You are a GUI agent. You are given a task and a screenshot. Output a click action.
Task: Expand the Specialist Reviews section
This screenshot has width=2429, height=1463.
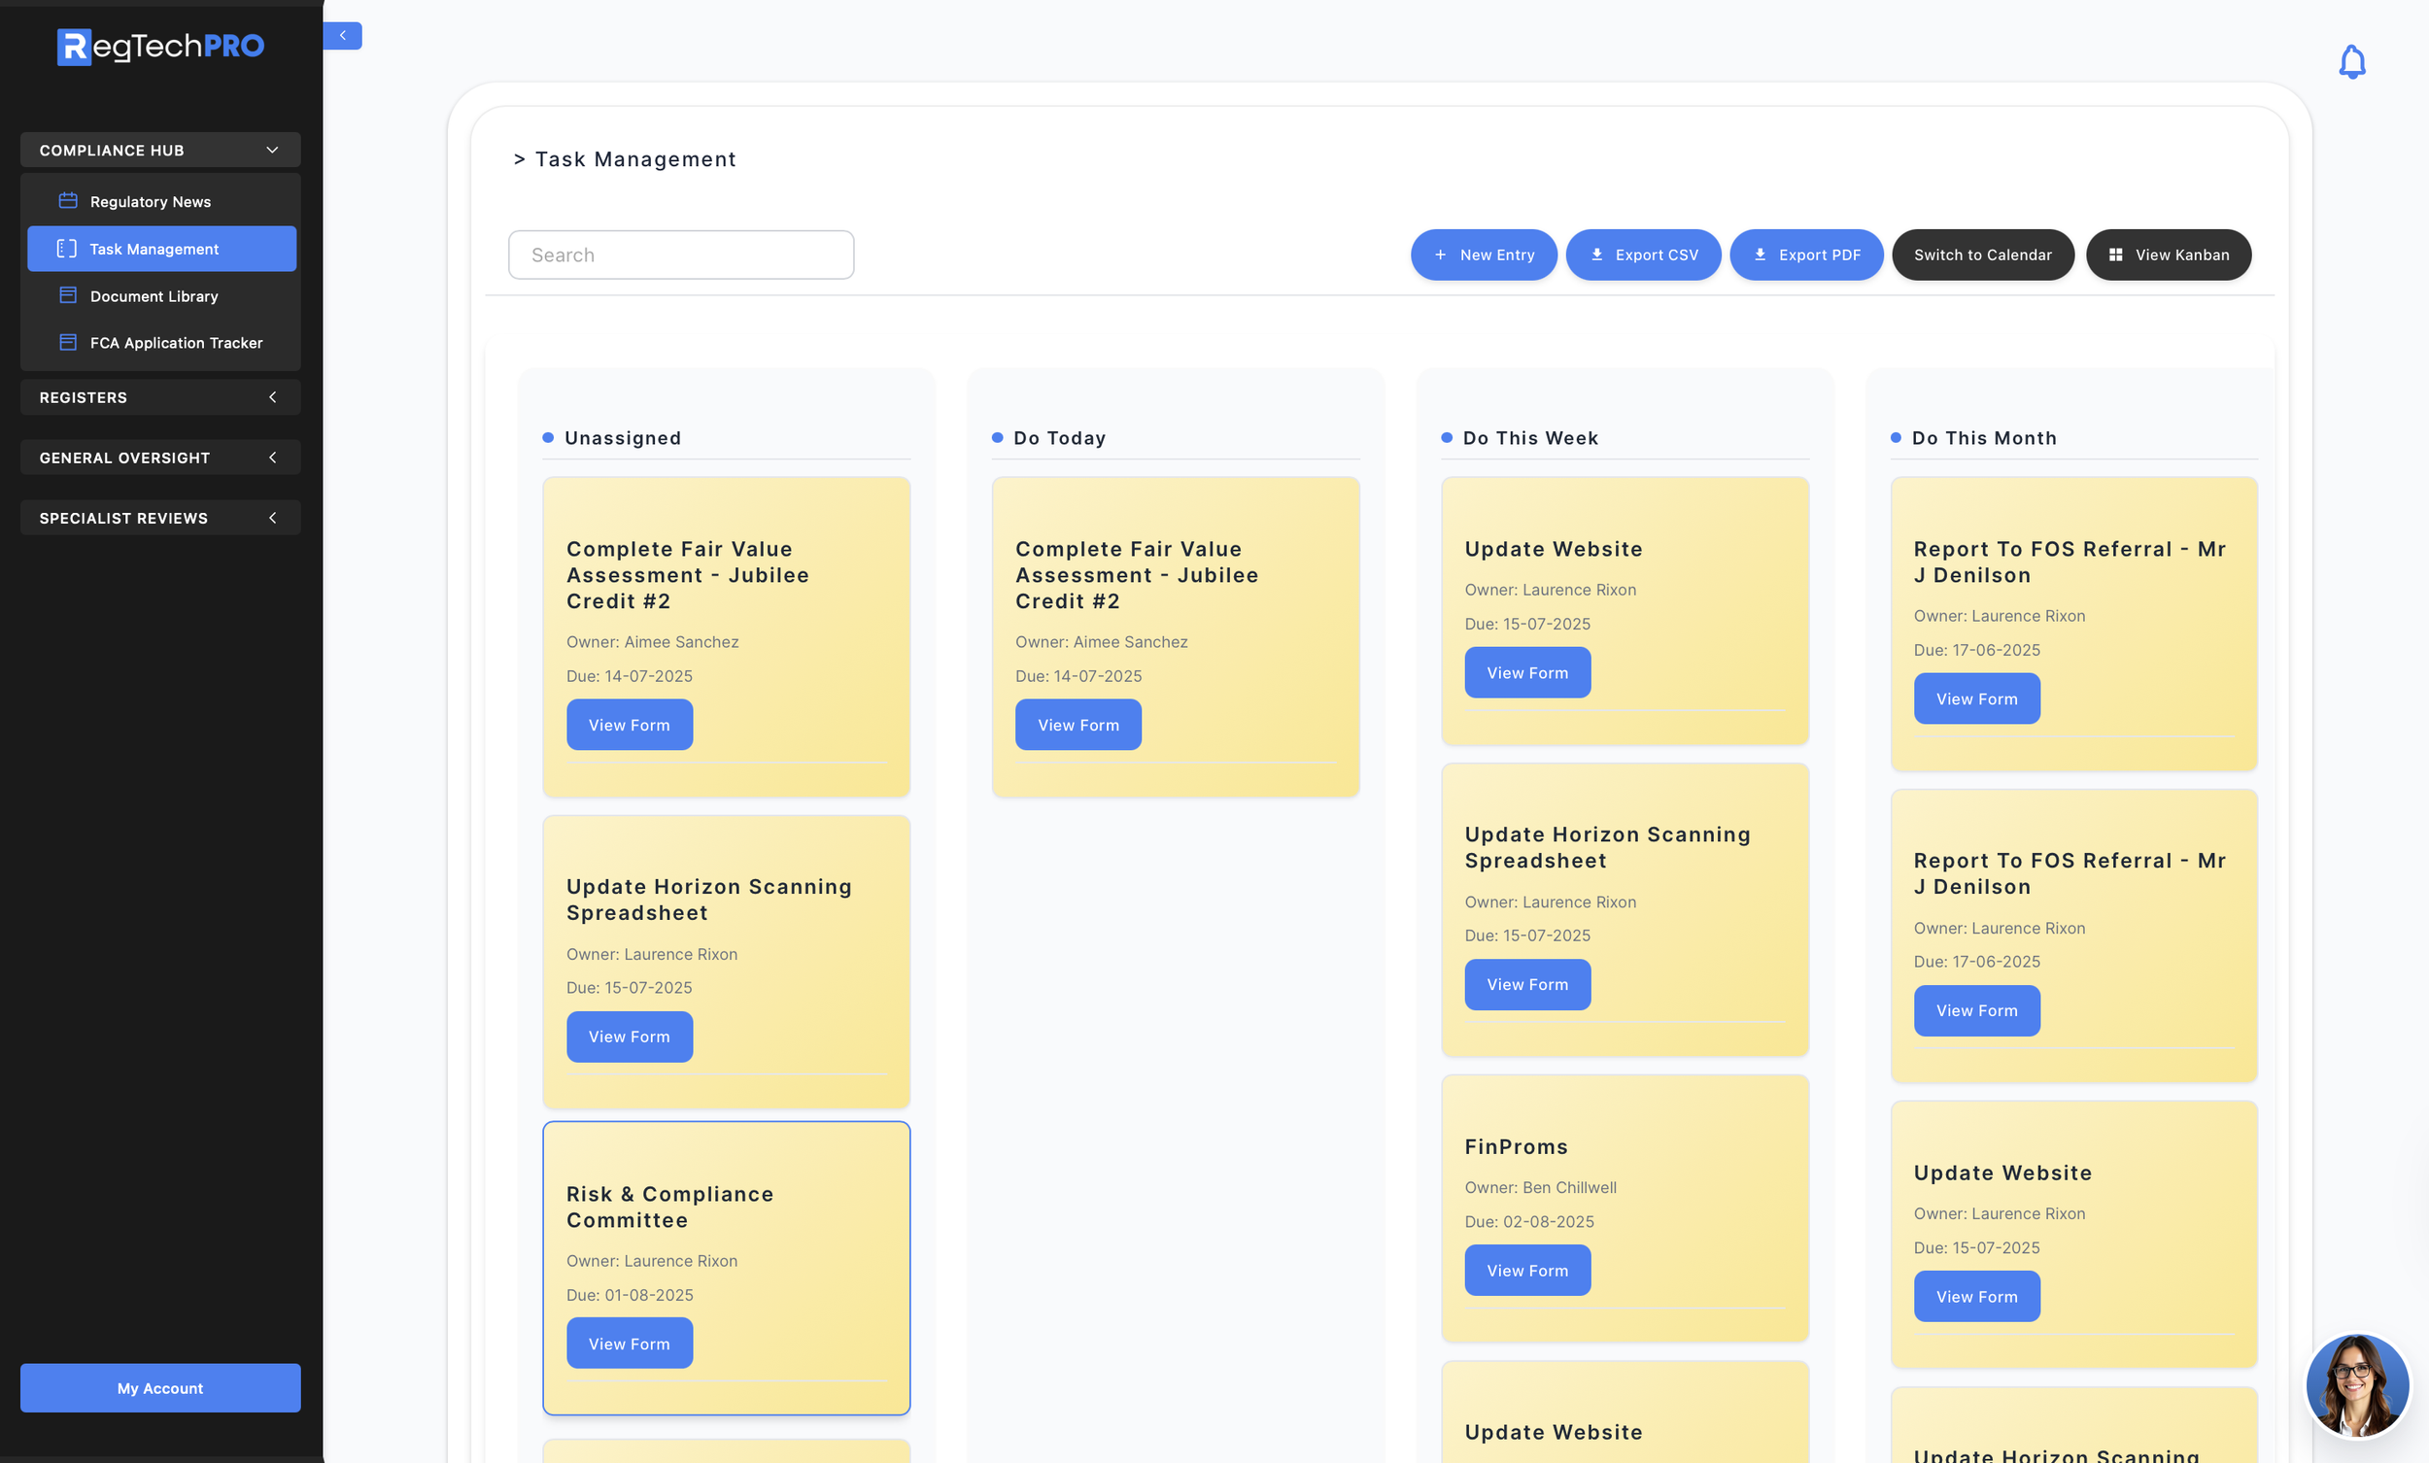[x=160, y=518]
